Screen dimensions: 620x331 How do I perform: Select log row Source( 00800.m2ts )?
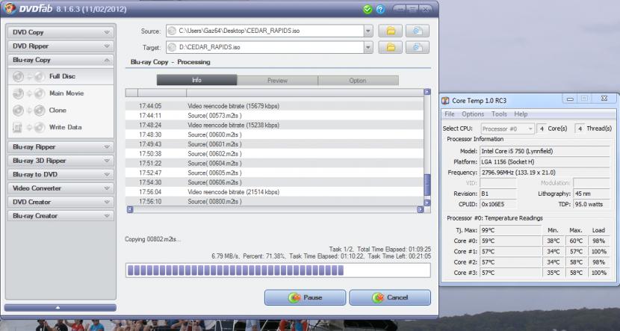point(274,201)
